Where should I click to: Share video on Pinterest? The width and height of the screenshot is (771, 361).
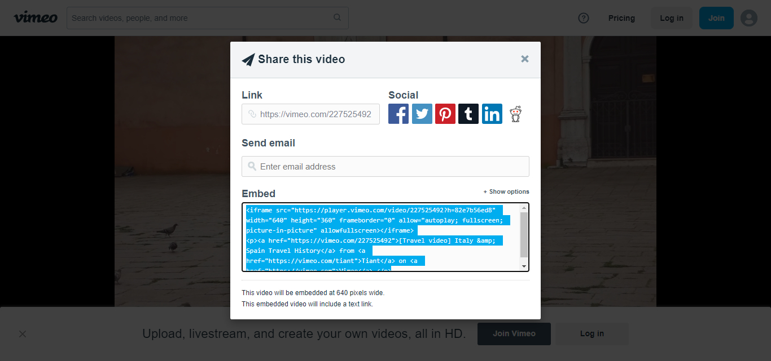(445, 114)
